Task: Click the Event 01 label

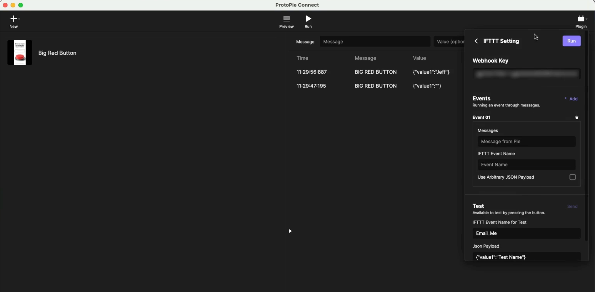Action: [x=481, y=118]
